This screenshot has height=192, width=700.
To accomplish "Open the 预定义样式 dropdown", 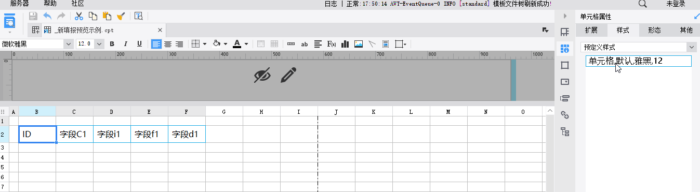I will point(639,47).
